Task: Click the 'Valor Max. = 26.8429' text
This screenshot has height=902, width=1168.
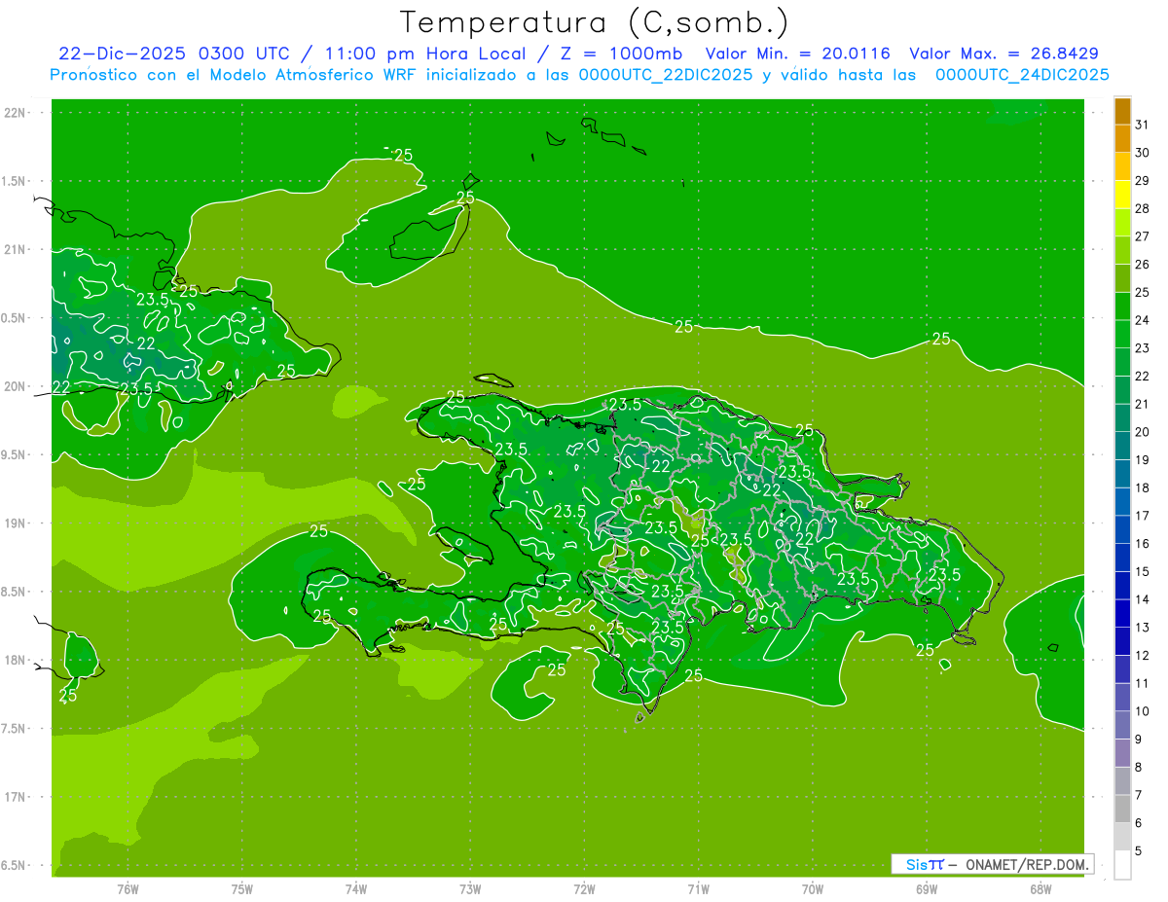Action: coord(1004,54)
